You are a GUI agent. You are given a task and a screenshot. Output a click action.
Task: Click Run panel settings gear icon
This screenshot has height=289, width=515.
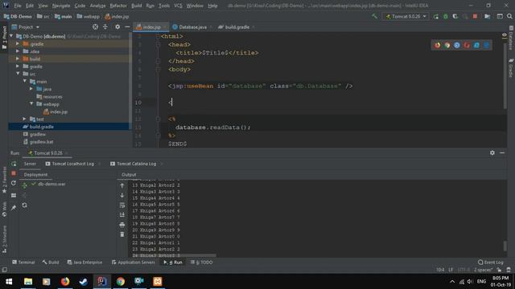coord(492,153)
